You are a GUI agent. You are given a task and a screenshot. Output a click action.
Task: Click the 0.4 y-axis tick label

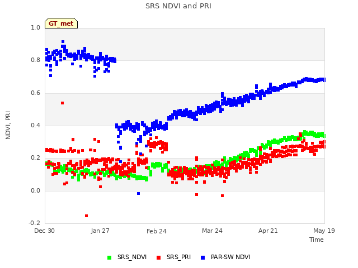point(35,125)
